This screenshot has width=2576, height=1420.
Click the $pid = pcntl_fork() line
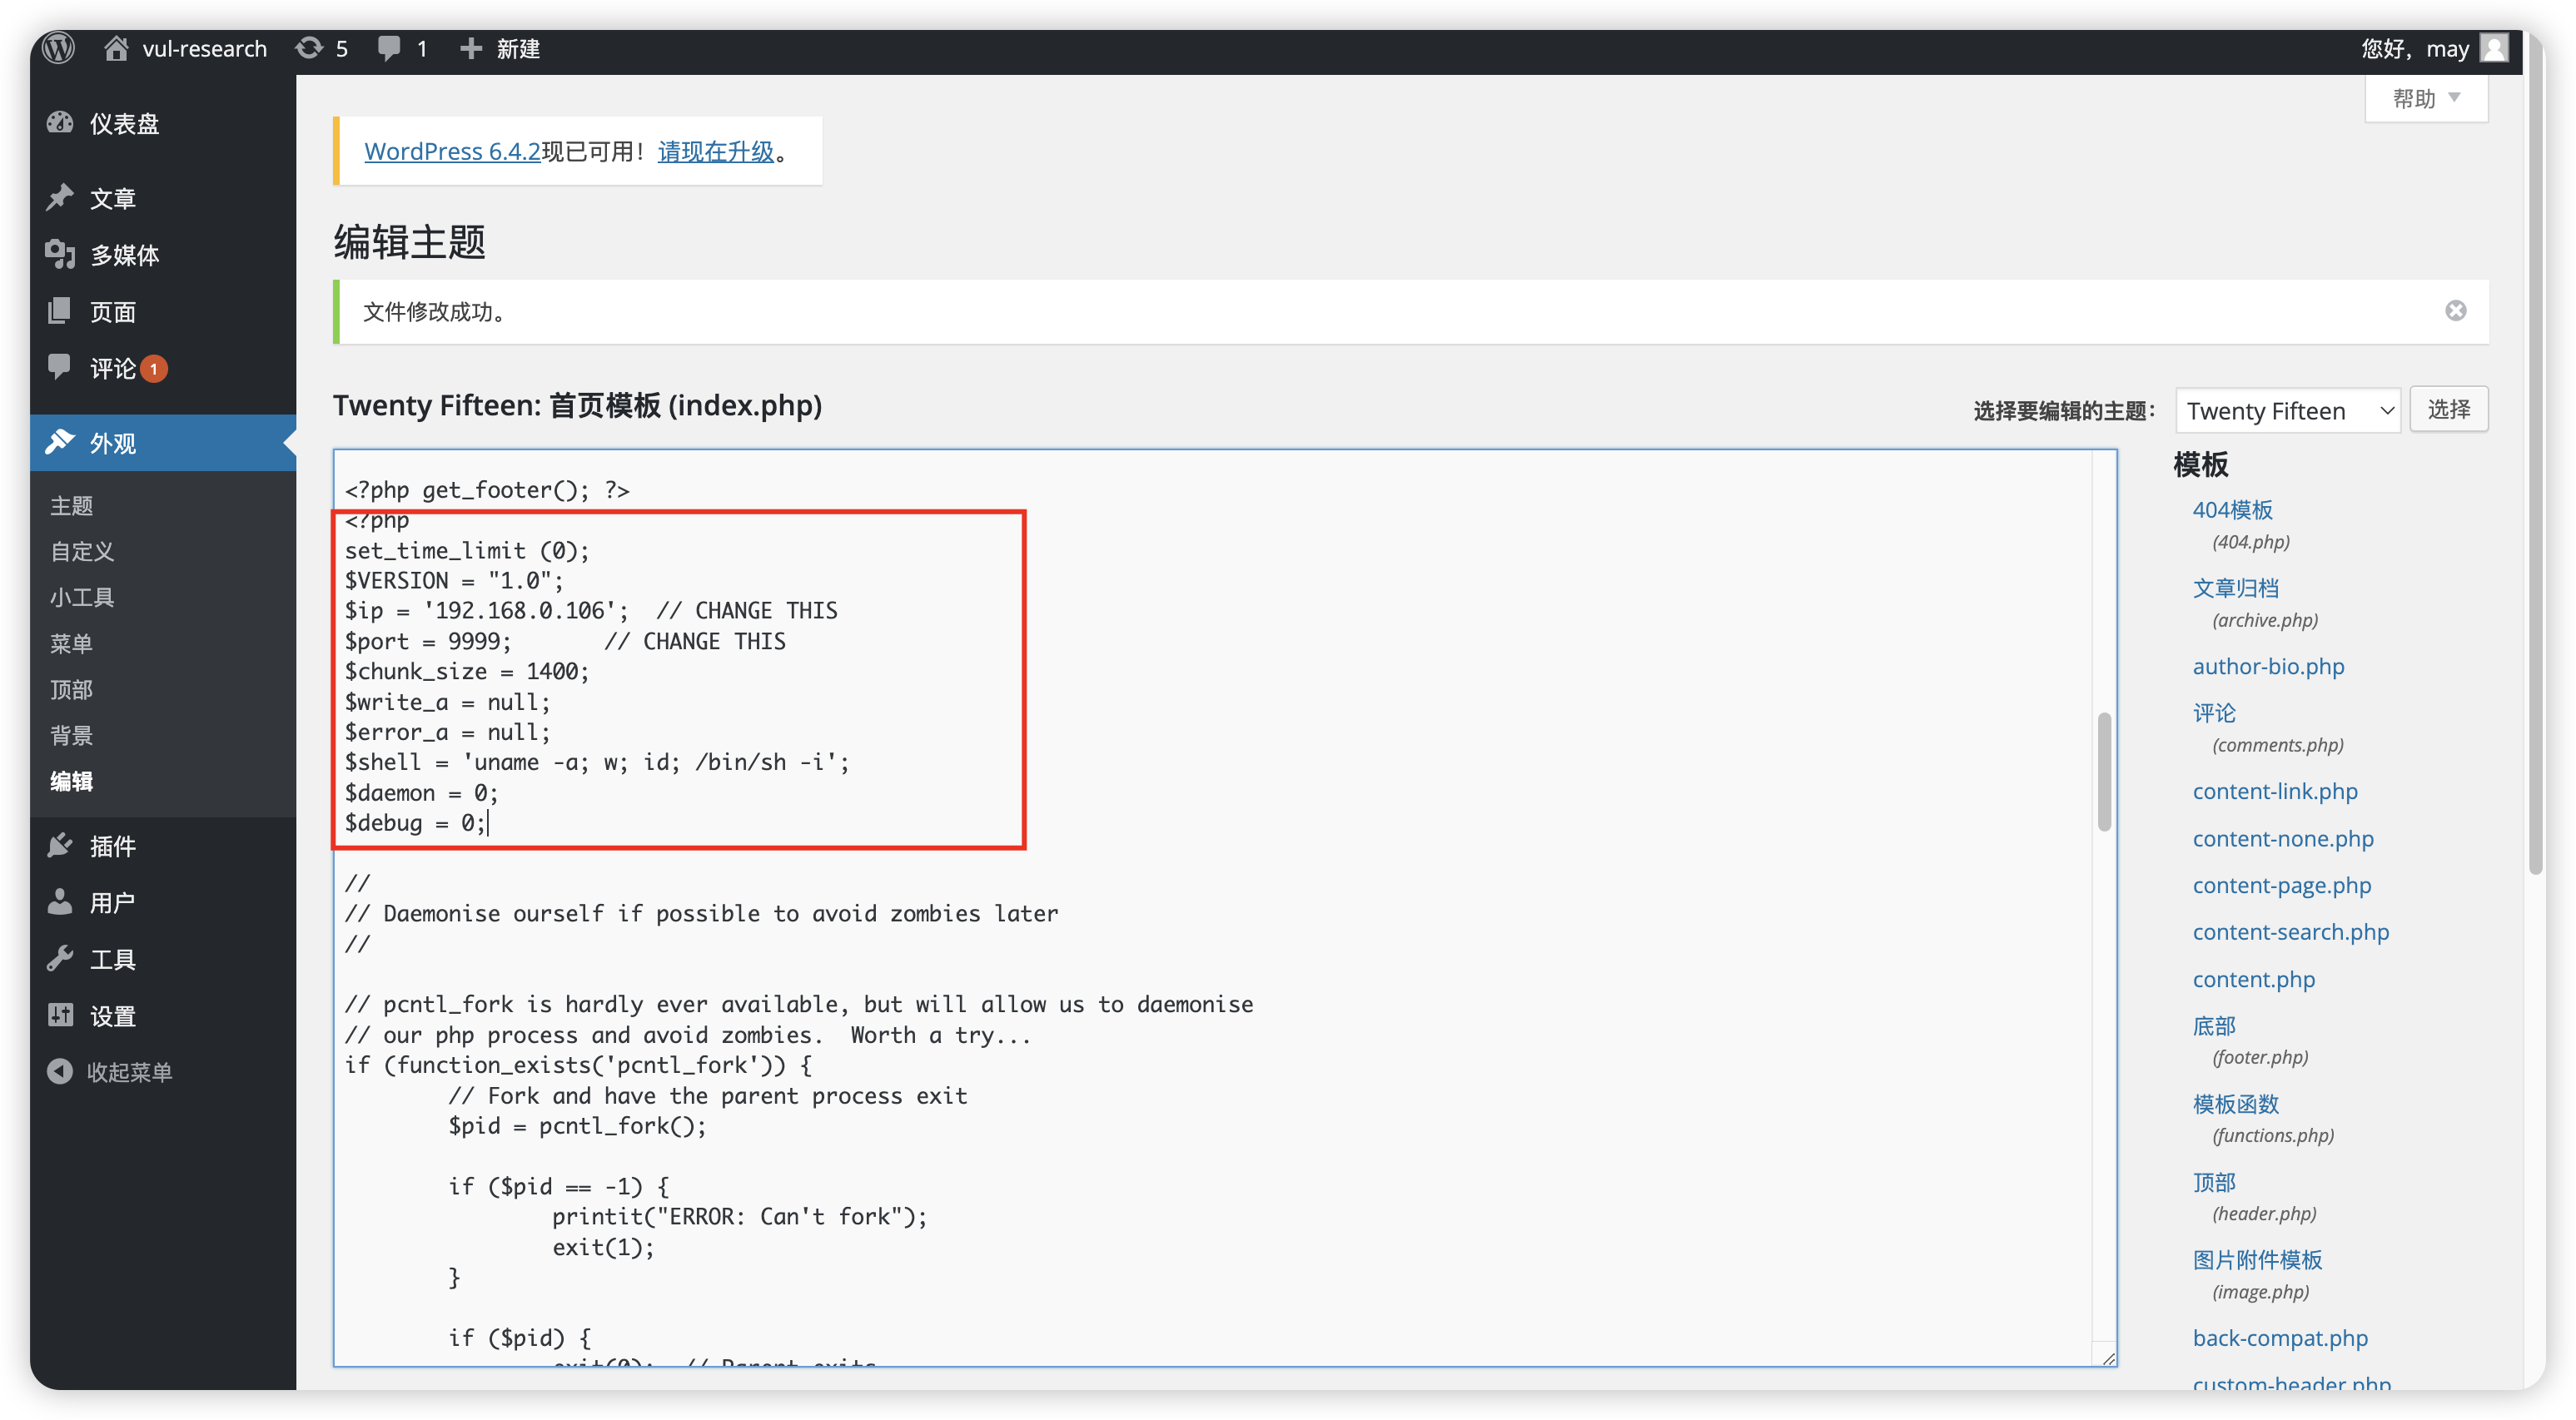point(577,1126)
